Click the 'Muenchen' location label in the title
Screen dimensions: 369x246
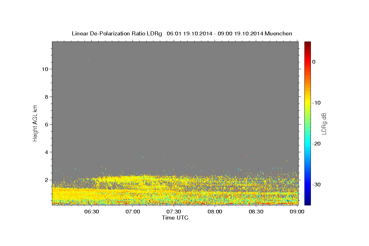279,34
